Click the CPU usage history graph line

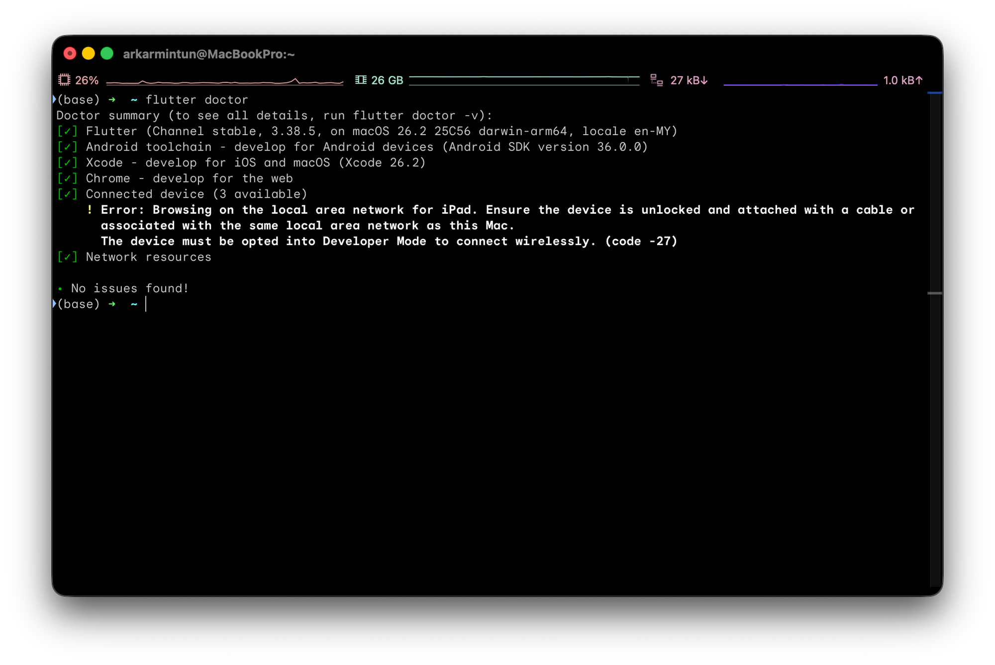click(x=224, y=82)
